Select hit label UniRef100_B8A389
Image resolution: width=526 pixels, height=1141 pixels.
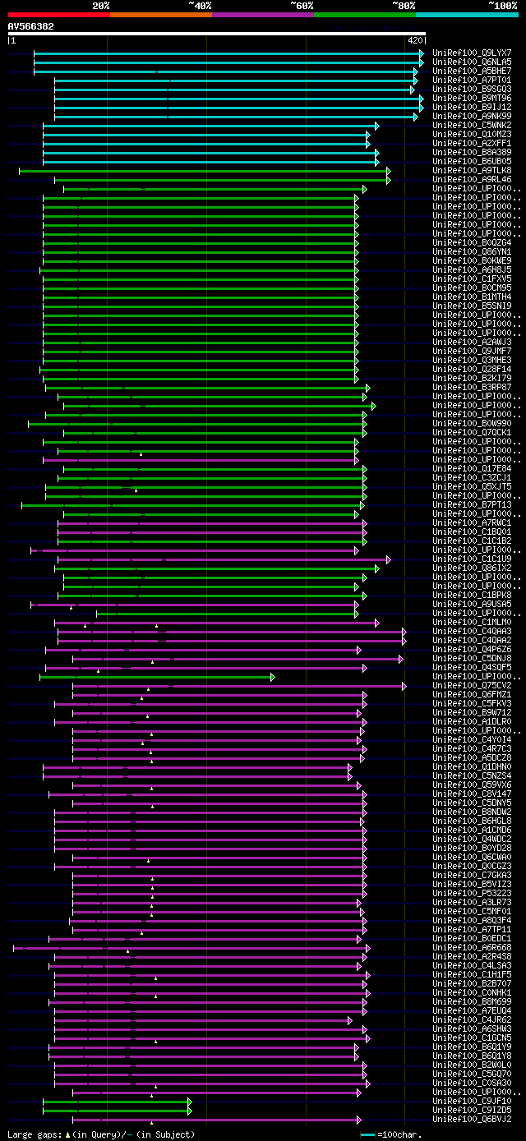pyautogui.click(x=472, y=152)
